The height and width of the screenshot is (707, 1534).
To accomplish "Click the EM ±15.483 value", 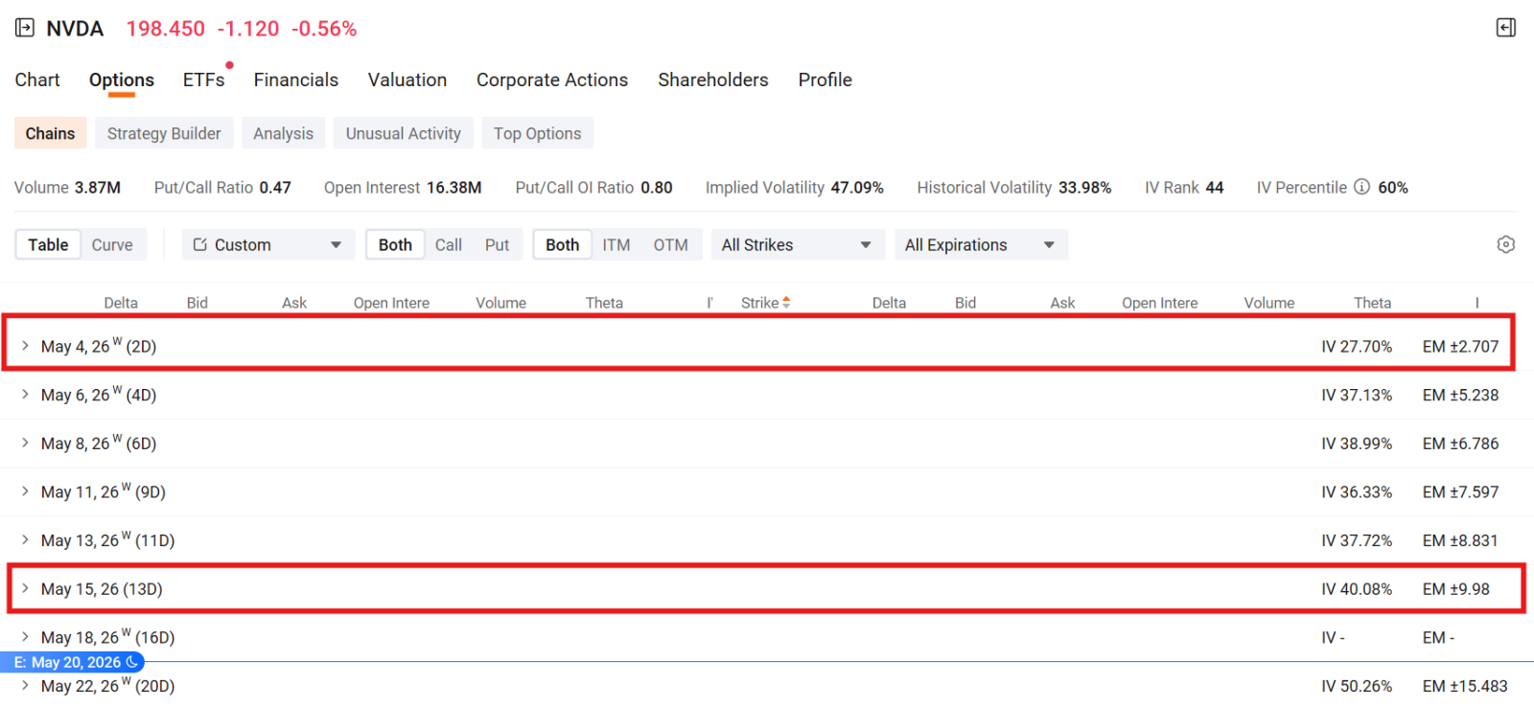I will tap(1465, 686).
